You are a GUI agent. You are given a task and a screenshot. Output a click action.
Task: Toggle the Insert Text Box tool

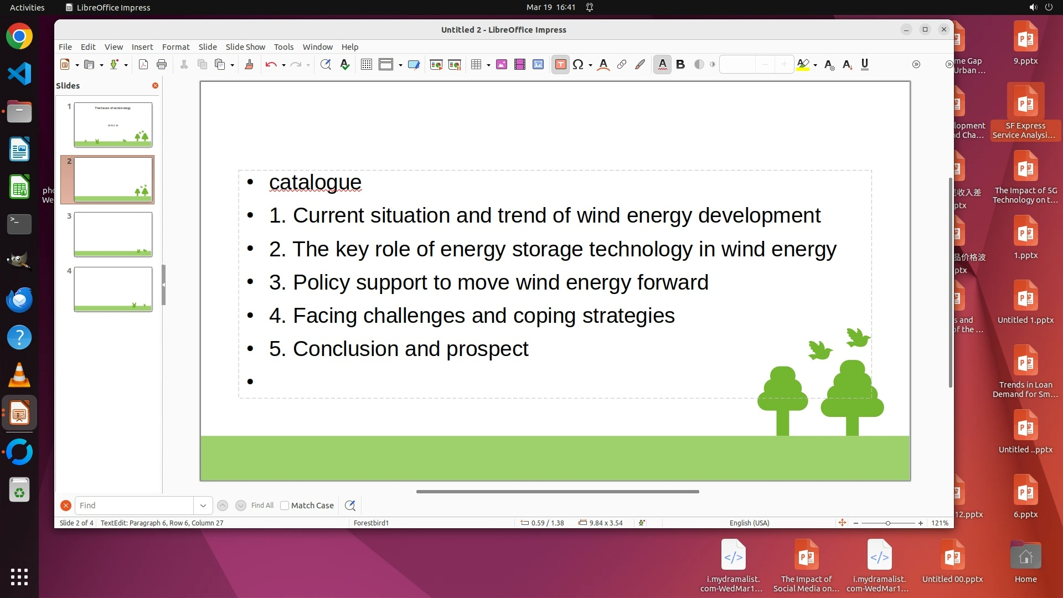tap(560, 65)
